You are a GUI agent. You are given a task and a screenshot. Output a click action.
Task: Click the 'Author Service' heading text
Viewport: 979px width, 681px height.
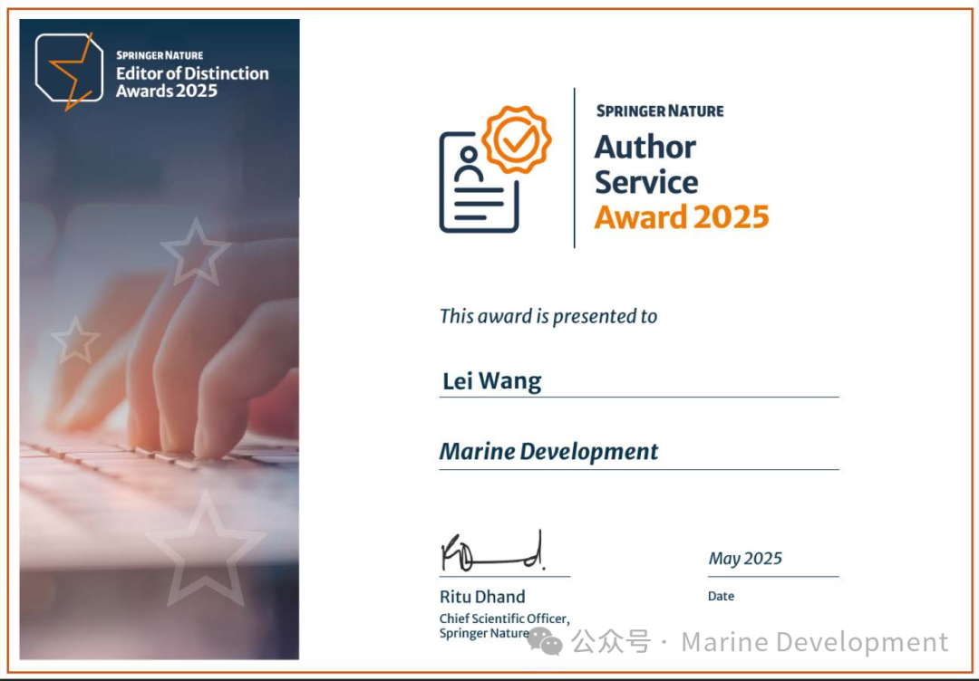[x=645, y=164]
